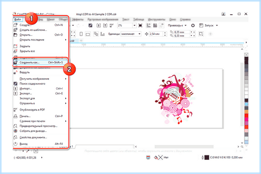This screenshot has width=261, height=174.
Task: Select Выход to exit the application
Action: pos(40,144)
